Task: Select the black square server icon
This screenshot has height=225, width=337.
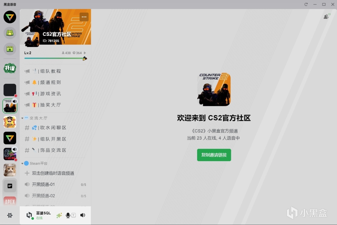Action: [10, 90]
